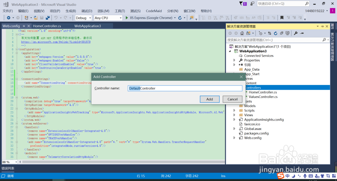Expand the Web.config node in Solution Explorer
Screen dimensions: 337x181
coord(234,138)
